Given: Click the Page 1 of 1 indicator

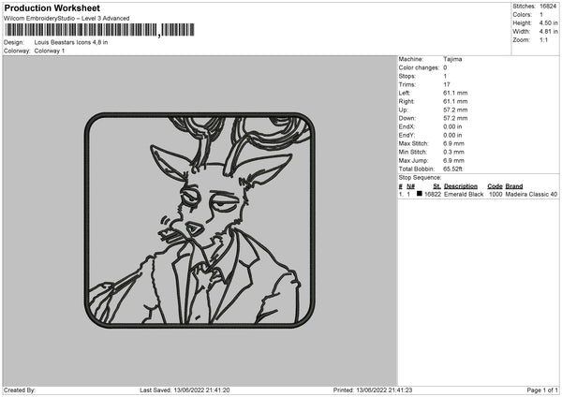Looking at the screenshot, I should tap(542, 390).
